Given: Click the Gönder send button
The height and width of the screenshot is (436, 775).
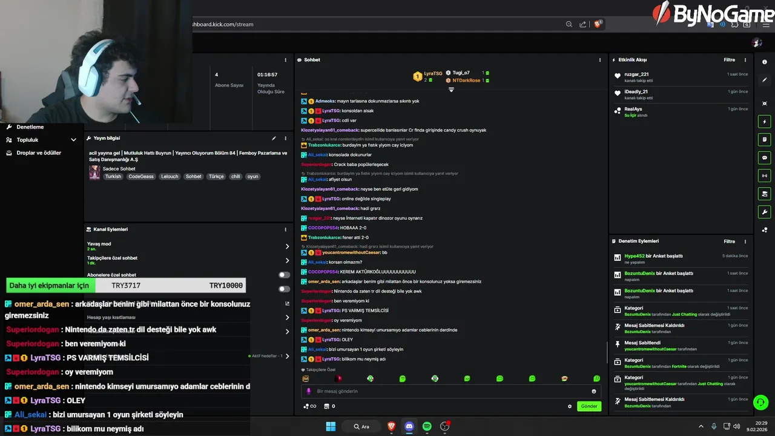Looking at the screenshot, I should [589, 406].
